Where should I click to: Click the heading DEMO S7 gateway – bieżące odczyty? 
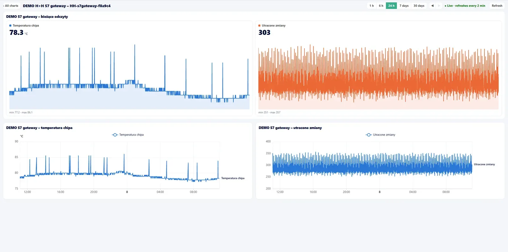[37, 16]
